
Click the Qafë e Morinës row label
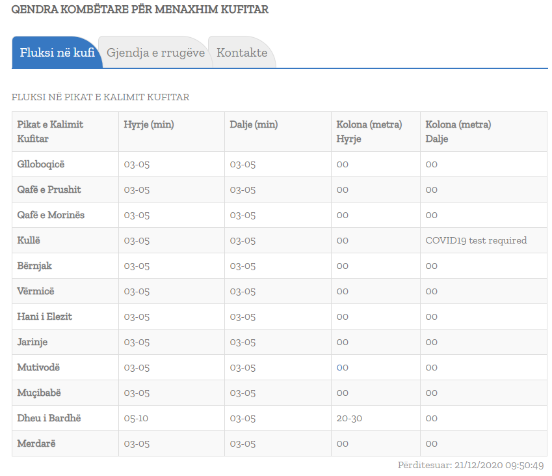[x=51, y=215]
